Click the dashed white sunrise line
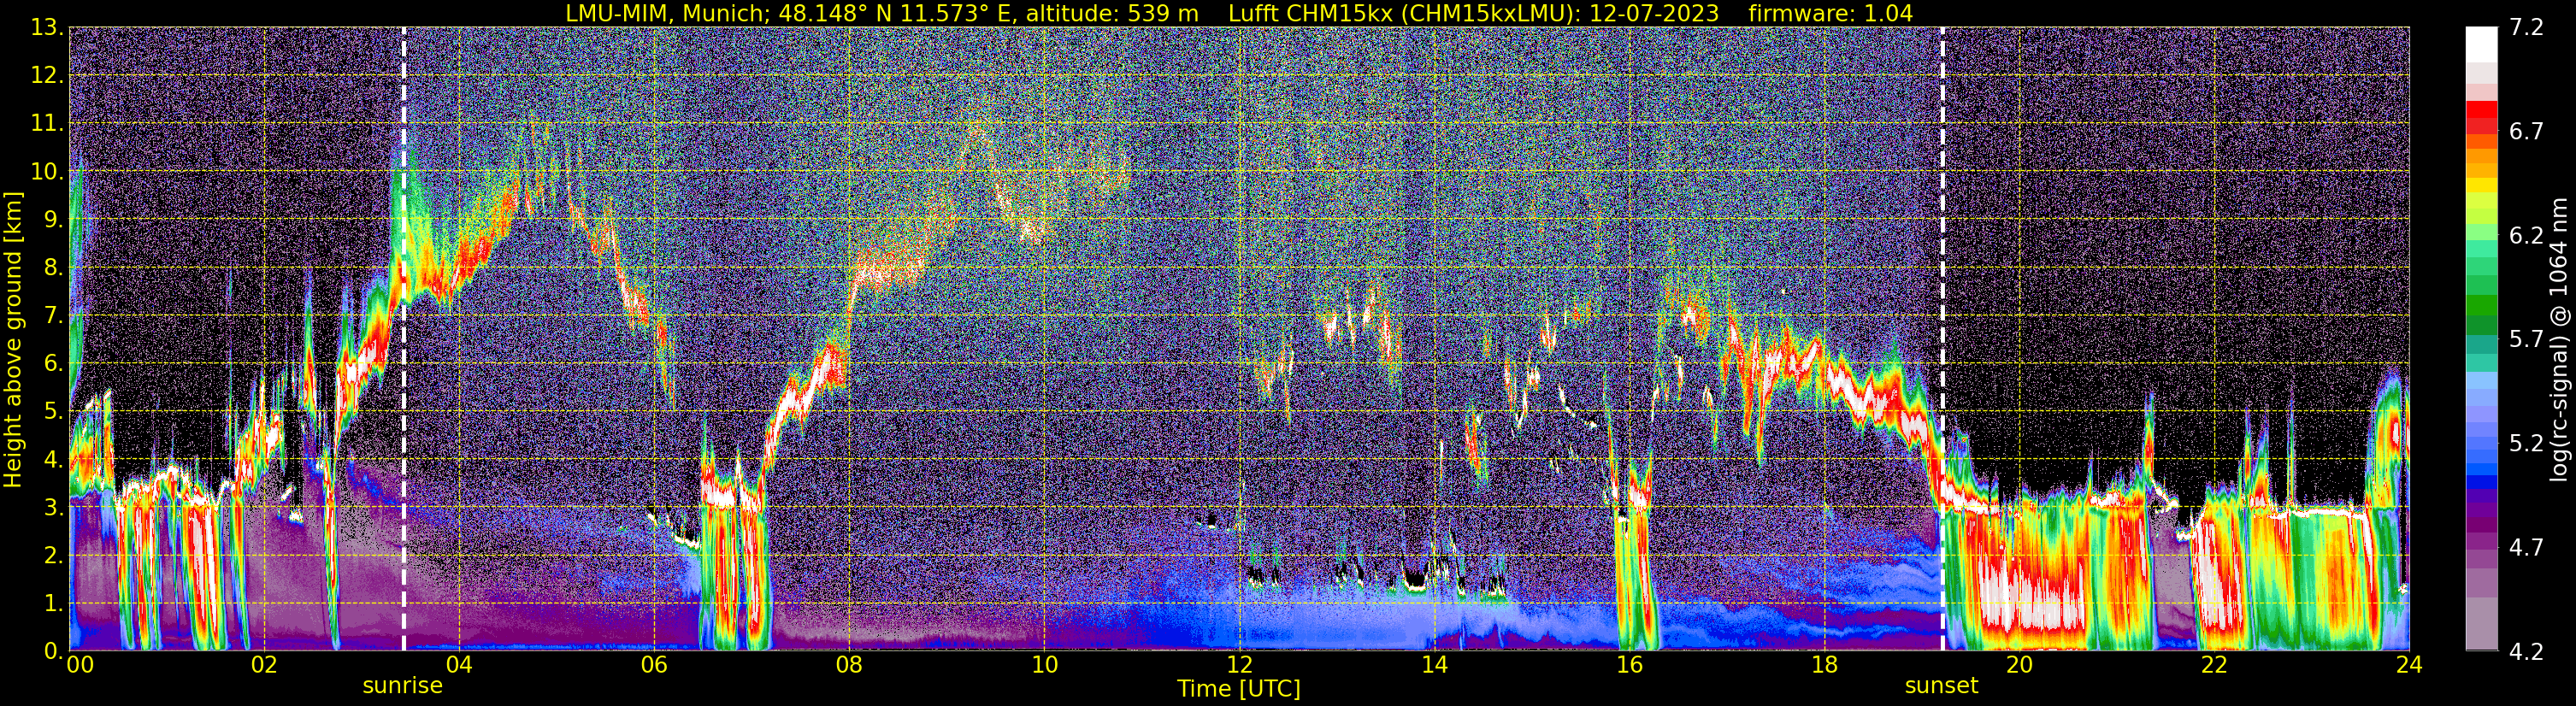Screen dimensions: 2576x706 point(404,339)
